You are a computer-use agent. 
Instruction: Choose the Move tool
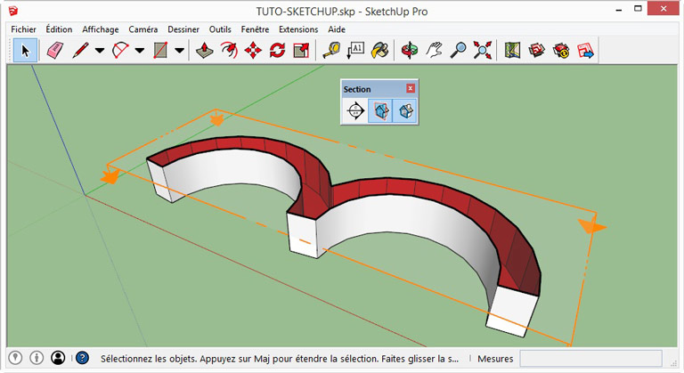[253, 50]
